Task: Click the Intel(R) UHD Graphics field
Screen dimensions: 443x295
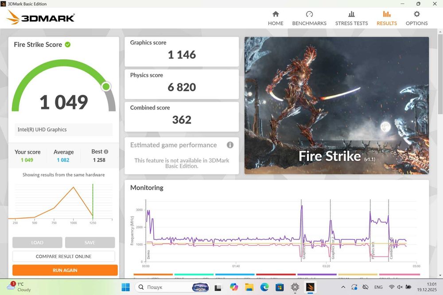Action: (63, 129)
